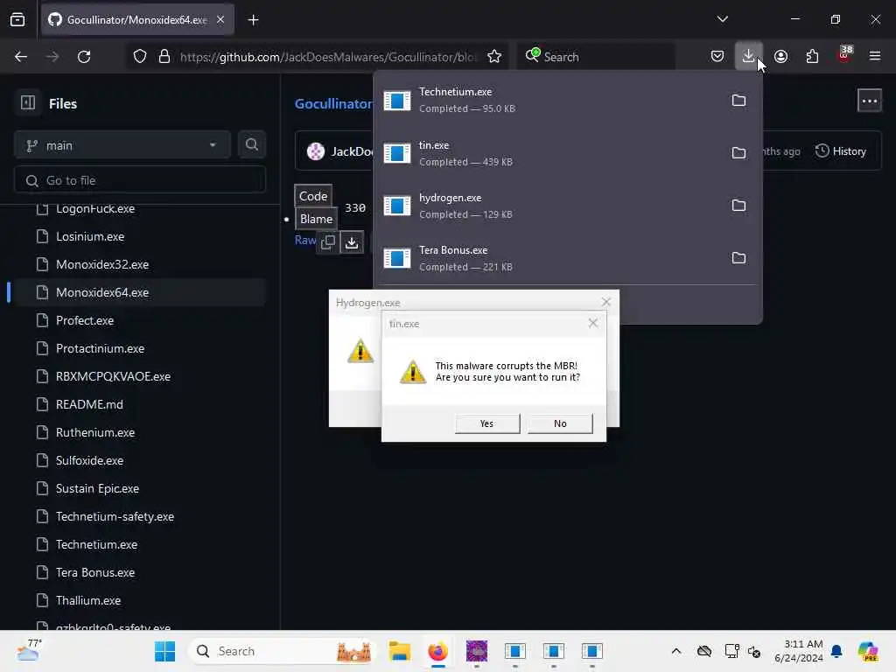896x672 pixels.
Task: Open Tera Bonus.exe in file tree
Action: [x=95, y=572]
